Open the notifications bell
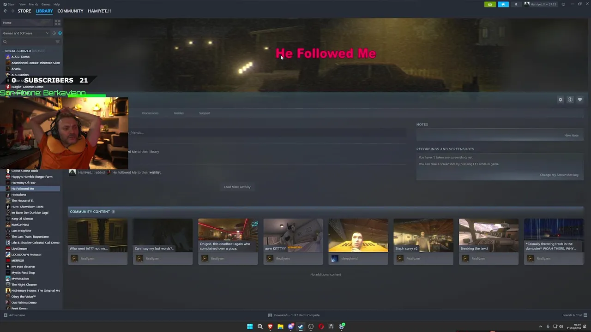The height and width of the screenshot is (332, 591). pos(516,4)
